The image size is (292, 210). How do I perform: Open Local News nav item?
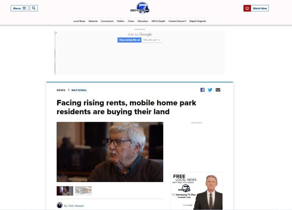click(79, 21)
